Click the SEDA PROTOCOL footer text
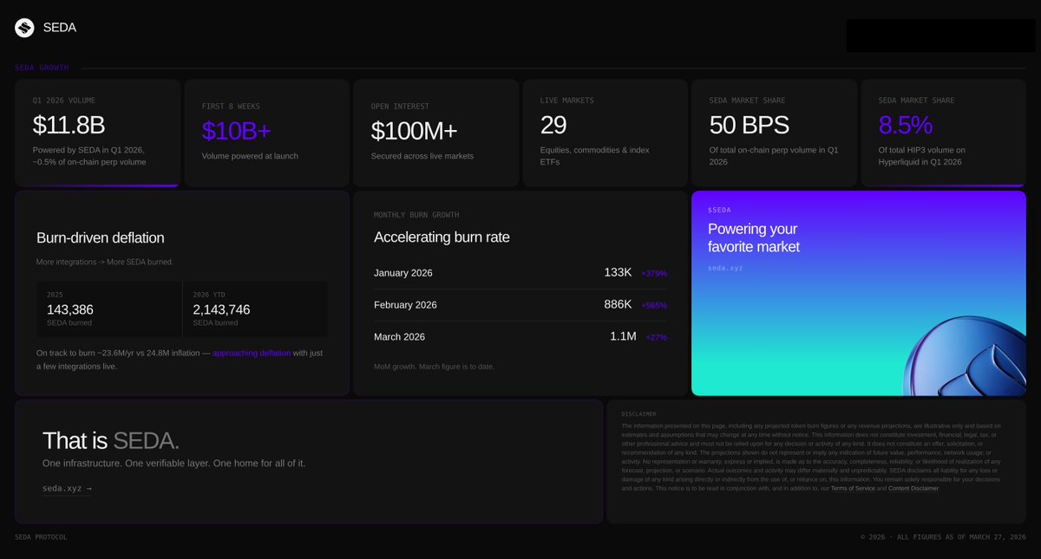The width and height of the screenshot is (1041, 559). pos(41,537)
